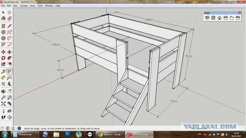Select the Zoom Window tool

point(9,97)
